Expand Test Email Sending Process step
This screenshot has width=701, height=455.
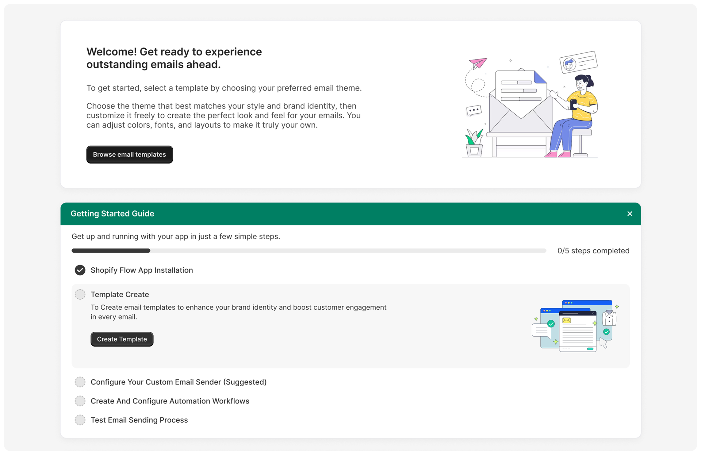click(x=139, y=420)
